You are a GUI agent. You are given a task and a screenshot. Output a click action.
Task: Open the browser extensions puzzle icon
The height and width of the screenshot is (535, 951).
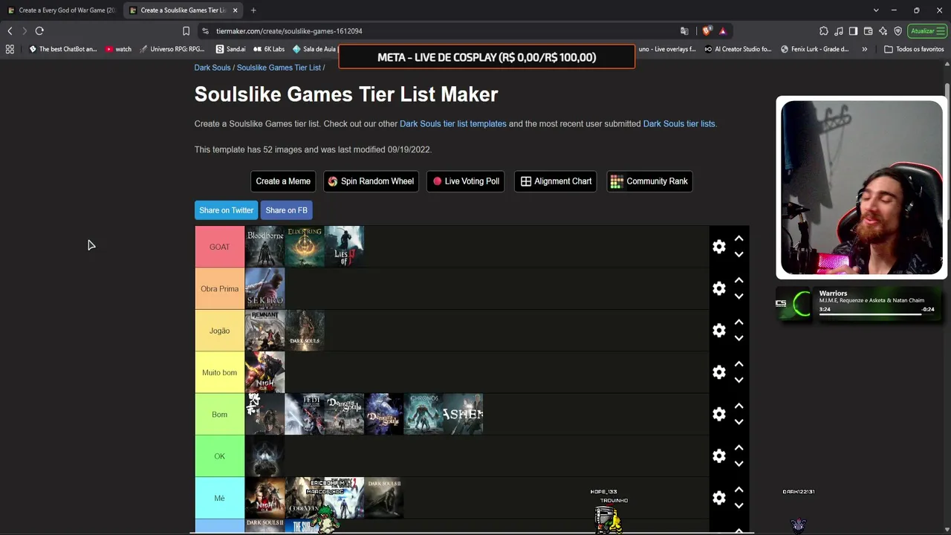point(824,31)
